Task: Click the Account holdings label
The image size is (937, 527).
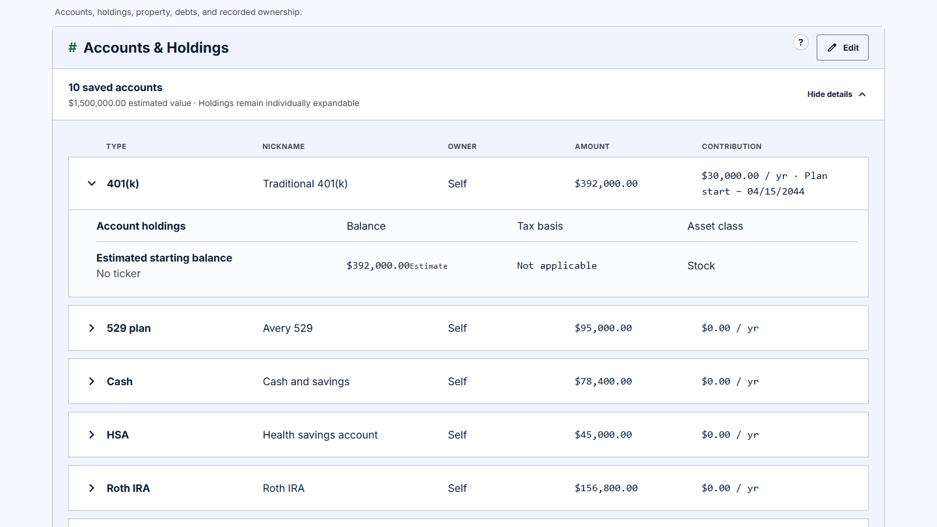Action: (x=141, y=226)
